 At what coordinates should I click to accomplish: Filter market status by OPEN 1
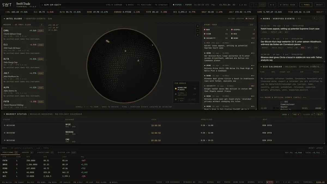[x=286, y=114]
